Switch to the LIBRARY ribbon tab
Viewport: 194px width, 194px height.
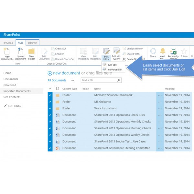tap(32, 43)
